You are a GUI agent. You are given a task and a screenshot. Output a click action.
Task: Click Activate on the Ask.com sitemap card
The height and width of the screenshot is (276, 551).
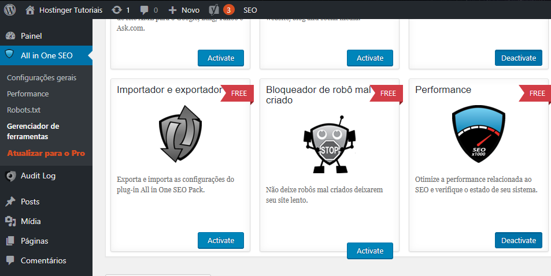click(221, 58)
